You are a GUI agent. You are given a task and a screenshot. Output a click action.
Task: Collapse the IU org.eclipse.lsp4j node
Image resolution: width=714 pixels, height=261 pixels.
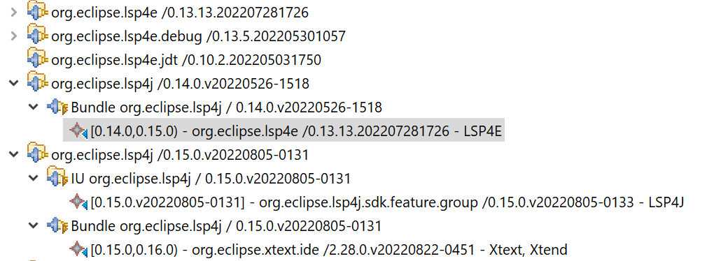[33, 178]
